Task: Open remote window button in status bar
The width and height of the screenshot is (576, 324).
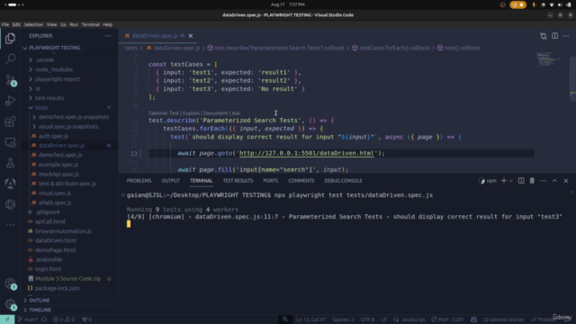Action: pos(7,319)
